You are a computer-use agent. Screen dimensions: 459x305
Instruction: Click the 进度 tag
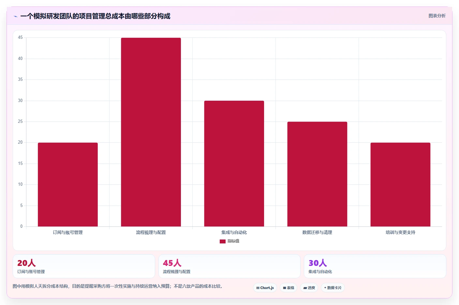[x=309, y=288]
